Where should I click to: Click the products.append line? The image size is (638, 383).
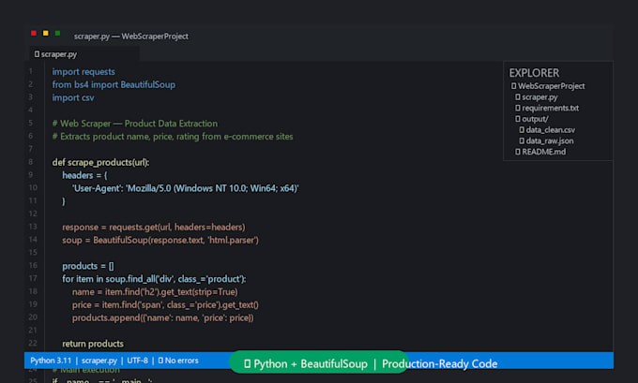click(x=162, y=318)
